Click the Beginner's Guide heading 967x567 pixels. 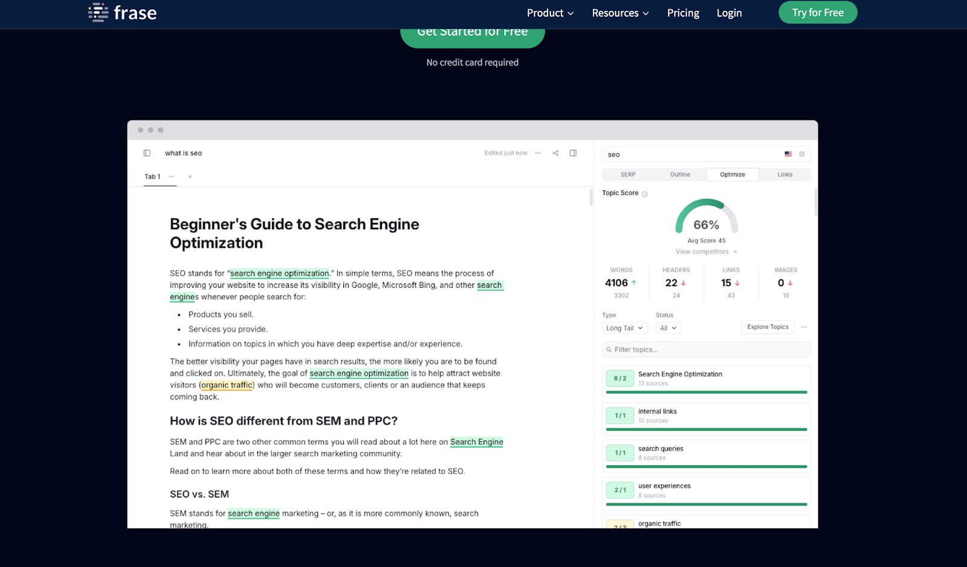[x=294, y=233]
